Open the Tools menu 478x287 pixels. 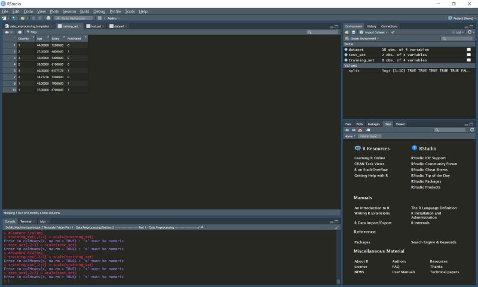click(x=130, y=11)
